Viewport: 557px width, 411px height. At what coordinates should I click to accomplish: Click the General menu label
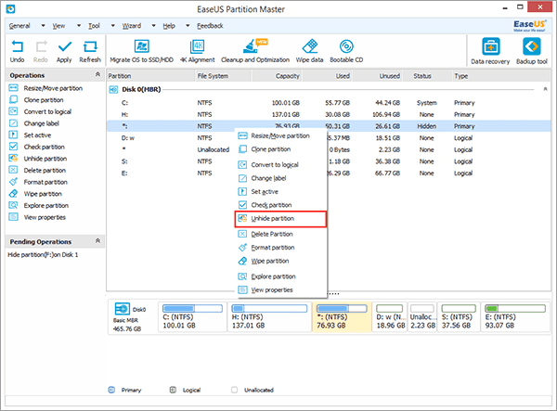[x=19, y=26]
